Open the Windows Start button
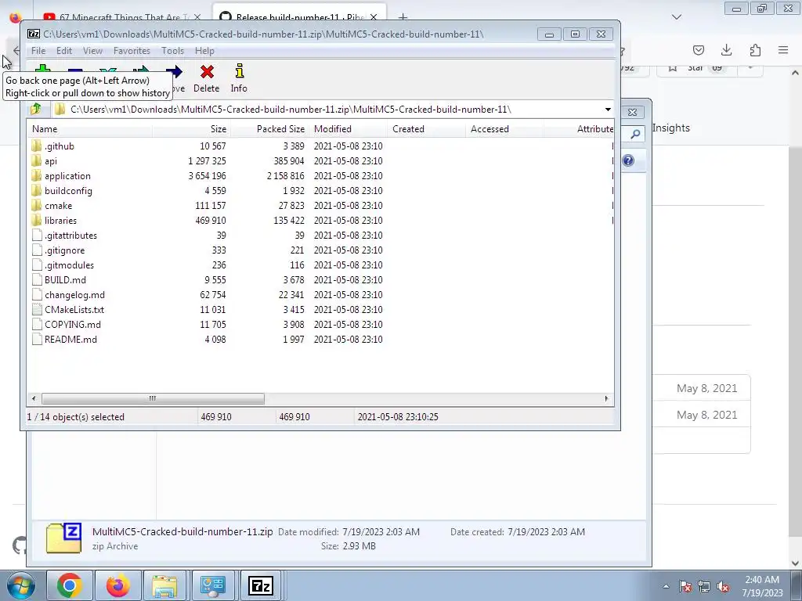 [x=21, y=585]
